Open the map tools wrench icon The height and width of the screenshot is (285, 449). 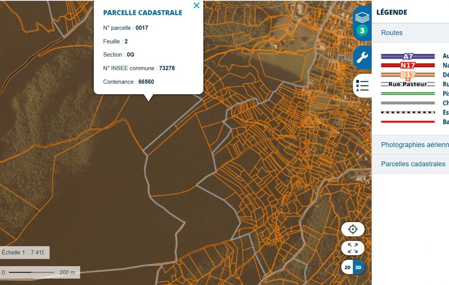[x=362, y=57]
